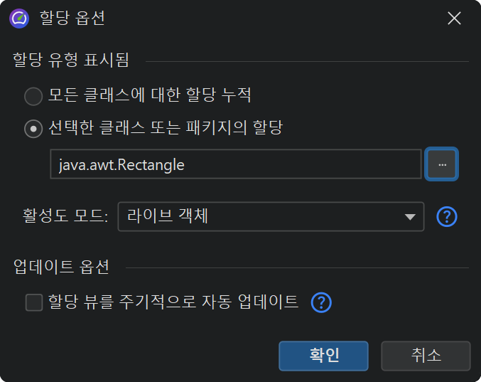The height and width of the screenshot is (382, 481).
Task: Click the JProfiler icon in the title bar
Action: coord(19,18)
